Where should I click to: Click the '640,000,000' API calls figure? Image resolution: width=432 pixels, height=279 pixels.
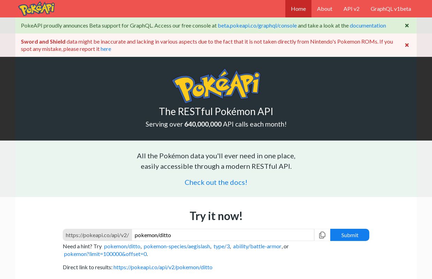pos(203,124)
